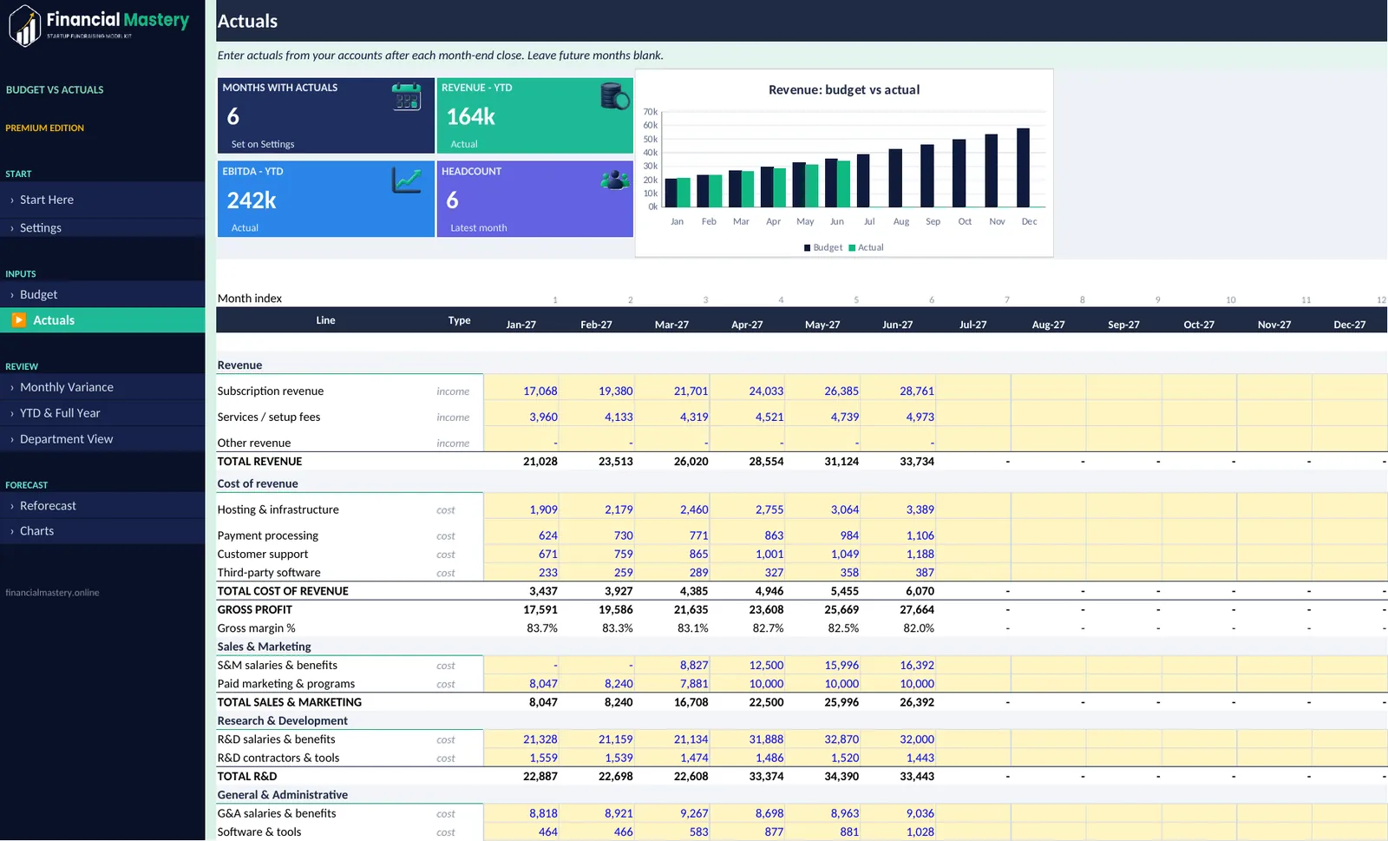Image resolution: width=1388 pixels, height=841 pixels.
Task: Click the chevron beside Monthly Variance
Action: click(x=11, y=388)
